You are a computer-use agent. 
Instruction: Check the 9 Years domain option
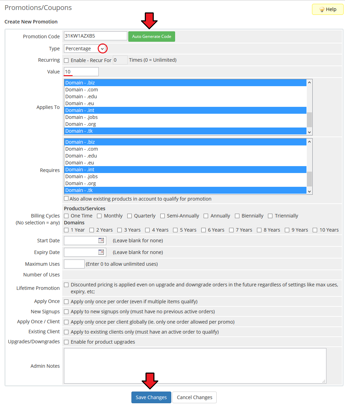[287, 230]
